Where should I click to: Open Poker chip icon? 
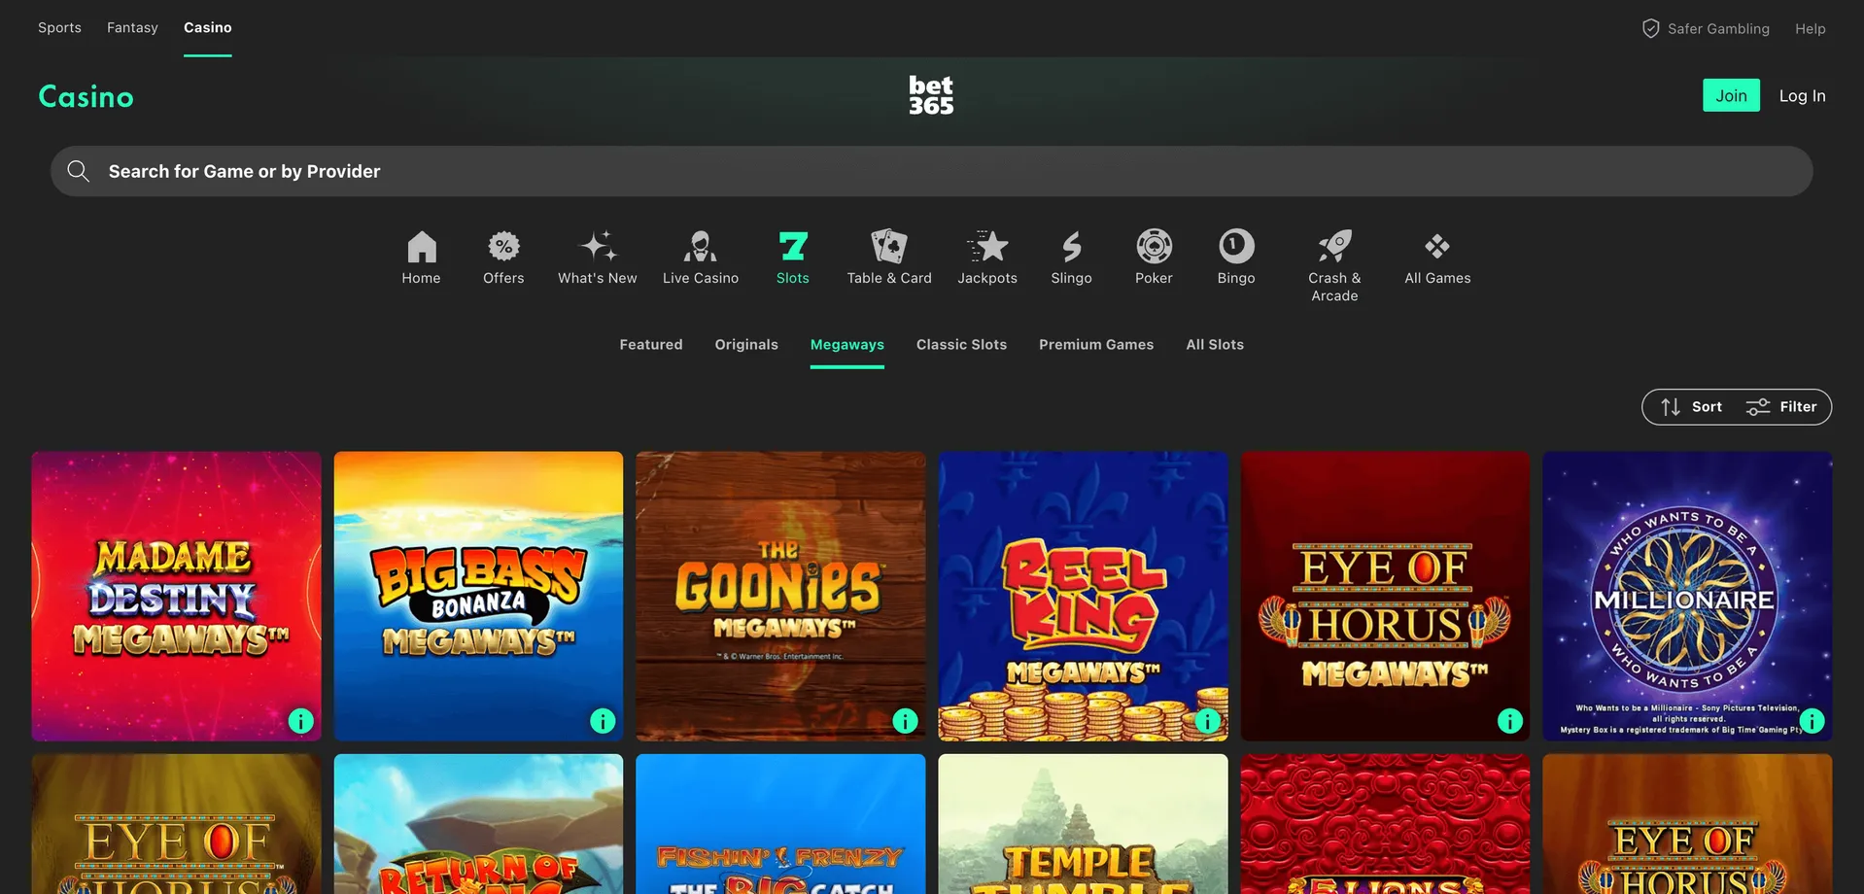tap(1154, 247)
